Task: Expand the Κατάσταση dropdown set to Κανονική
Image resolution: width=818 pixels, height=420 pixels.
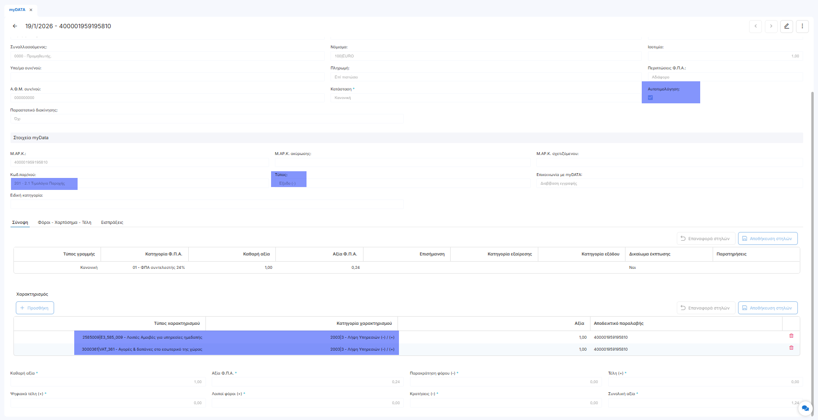Action: coord(485,98)
